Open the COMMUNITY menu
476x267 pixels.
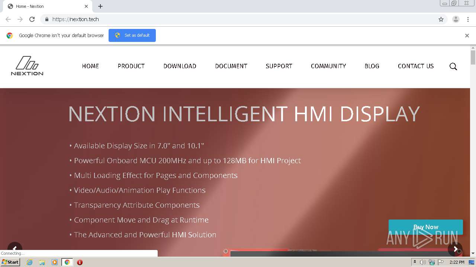click(x=328, y=66)
